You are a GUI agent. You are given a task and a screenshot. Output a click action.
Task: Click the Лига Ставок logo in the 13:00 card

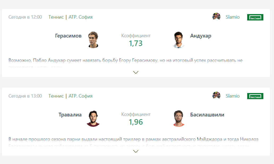pyautogui.click(x=255, y=96)
